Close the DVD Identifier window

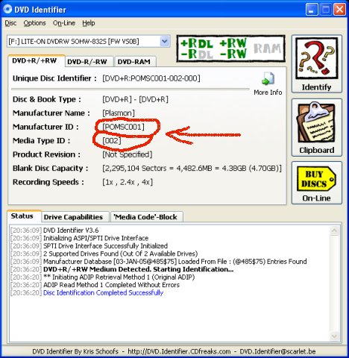339,10
